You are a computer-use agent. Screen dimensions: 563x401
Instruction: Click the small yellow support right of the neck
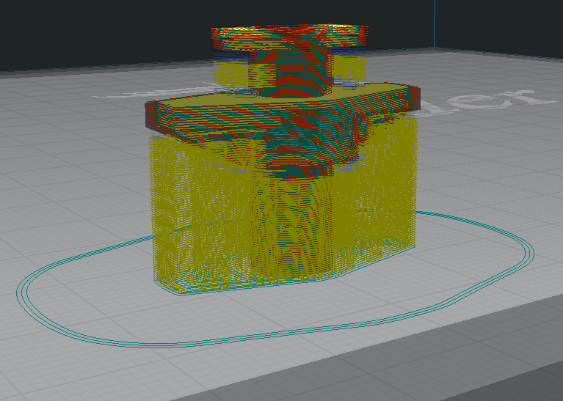point(350,68)
